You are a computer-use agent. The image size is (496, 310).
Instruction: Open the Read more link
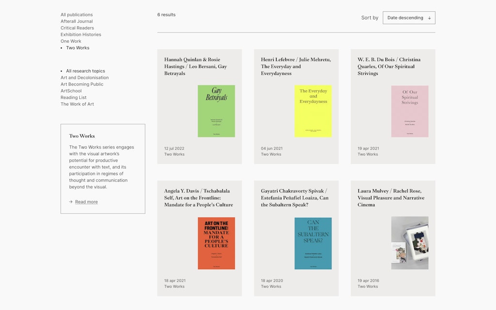tap(86, 202)
